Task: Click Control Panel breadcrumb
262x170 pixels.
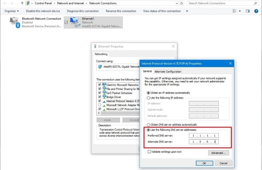Action: tap(43, 3)
